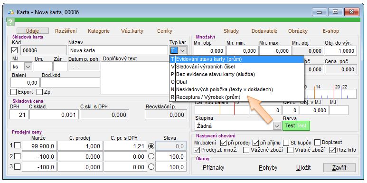Toggle the Vážené zboží checkbox

point(246,150)
